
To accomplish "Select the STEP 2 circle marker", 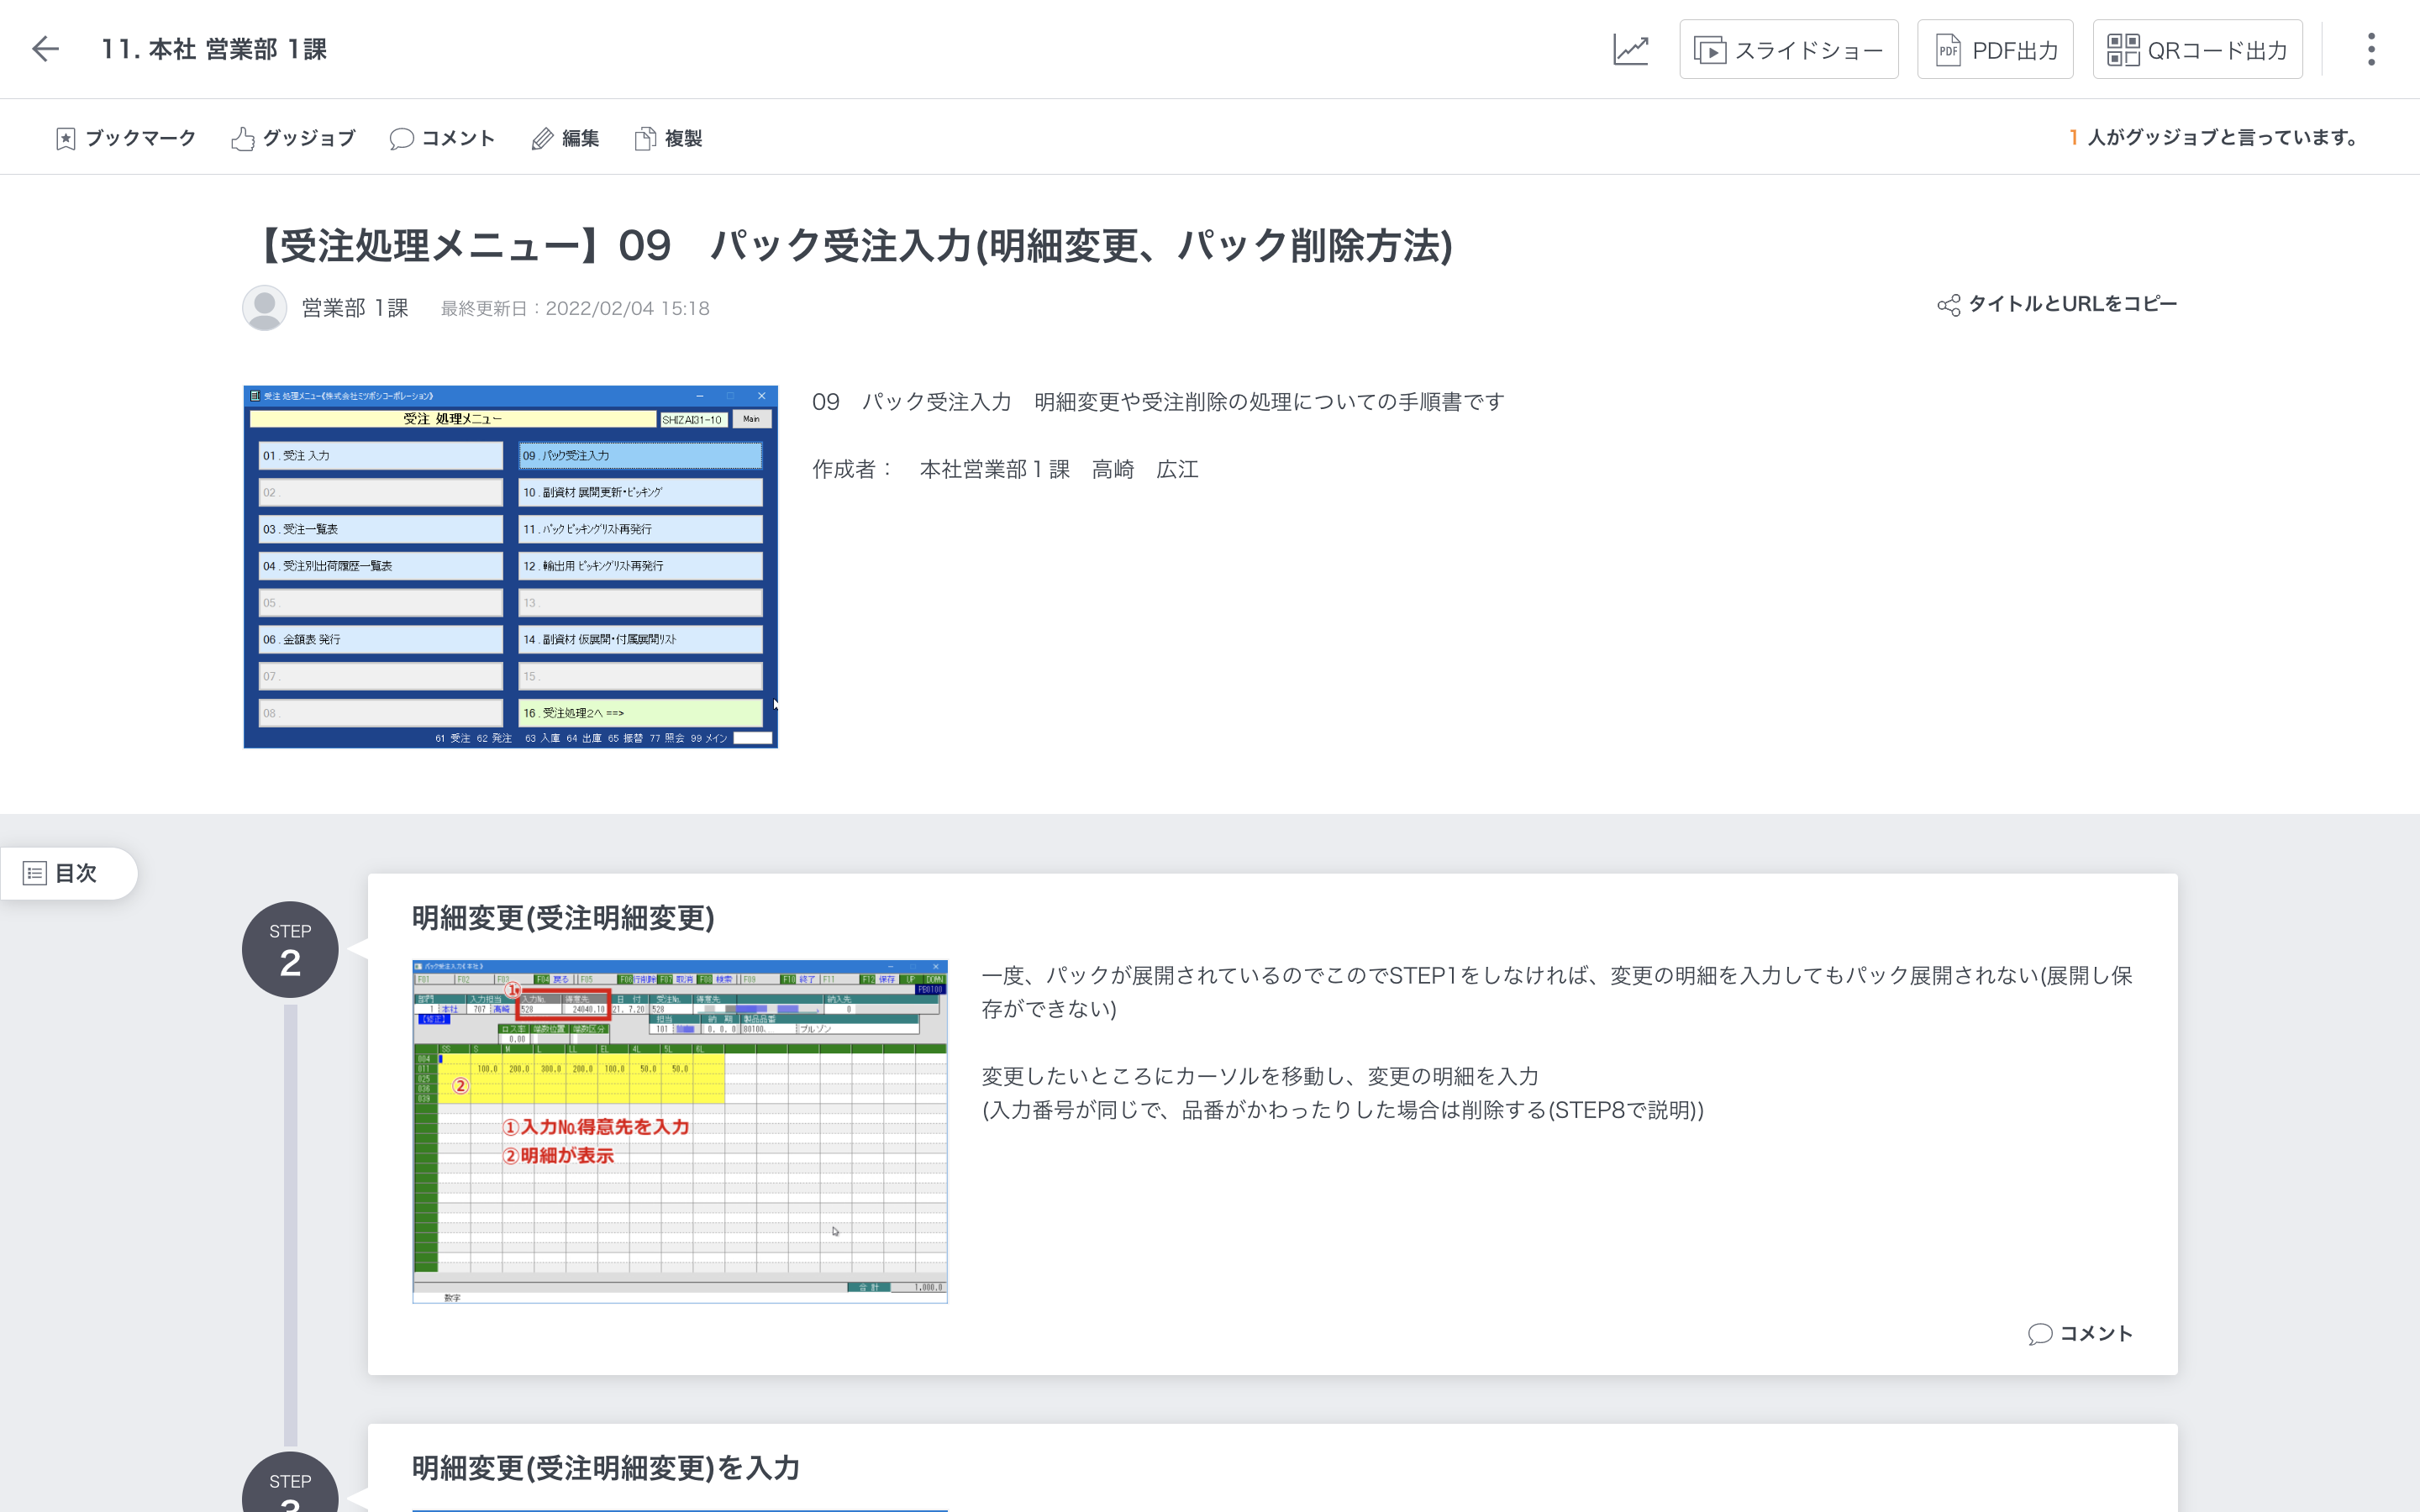I will (290, 949).
